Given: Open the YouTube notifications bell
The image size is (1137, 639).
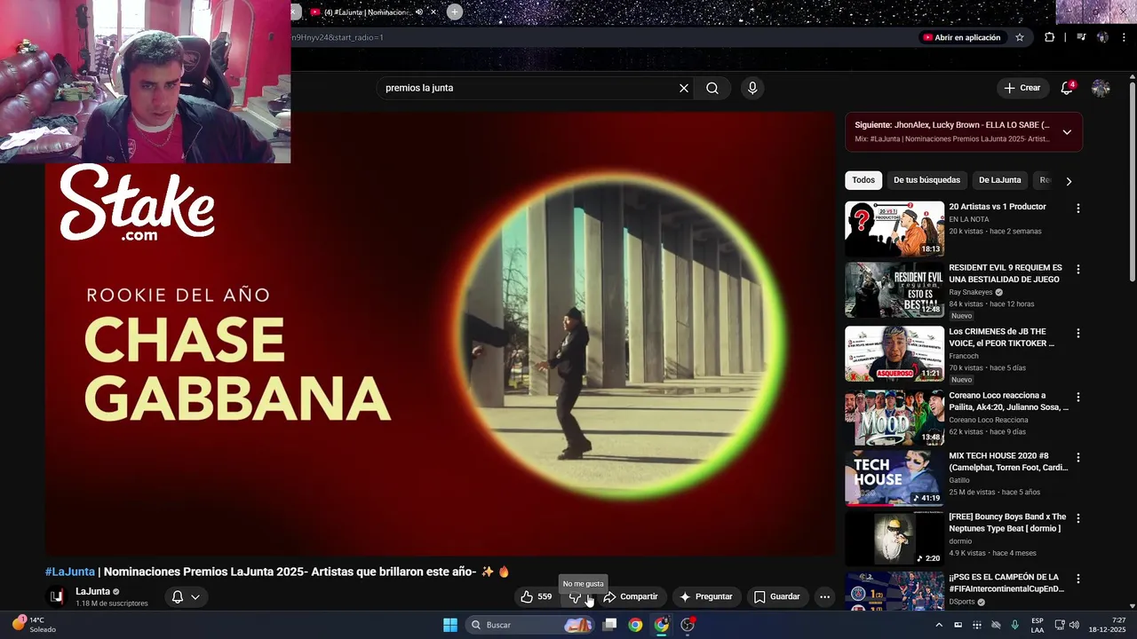Looking at the screenshot, I should pyautogui.click(x=1067, y=88).
